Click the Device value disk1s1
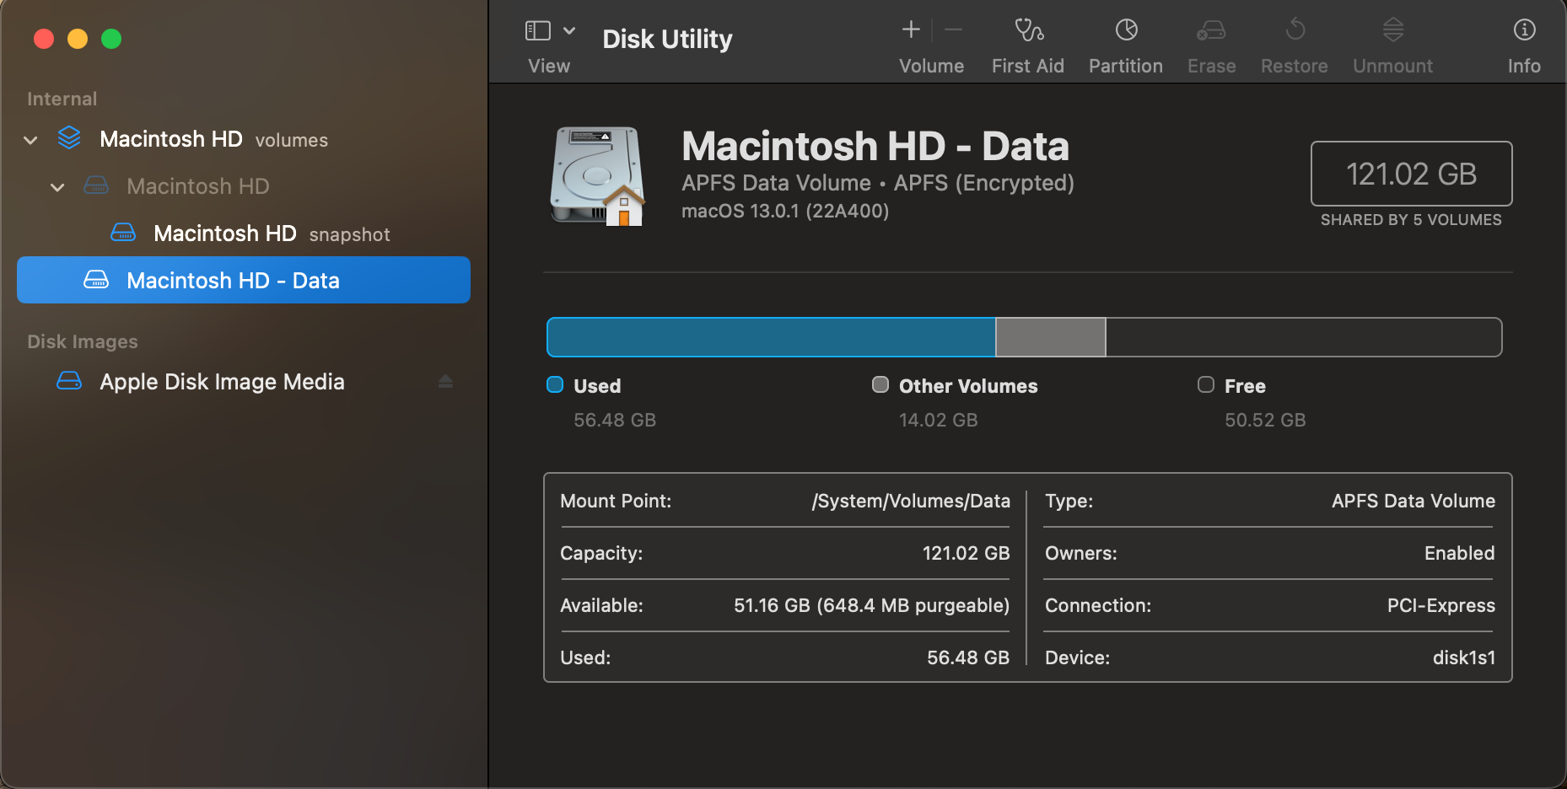This screenshot has height=789, width=1567. (1464, 657)
